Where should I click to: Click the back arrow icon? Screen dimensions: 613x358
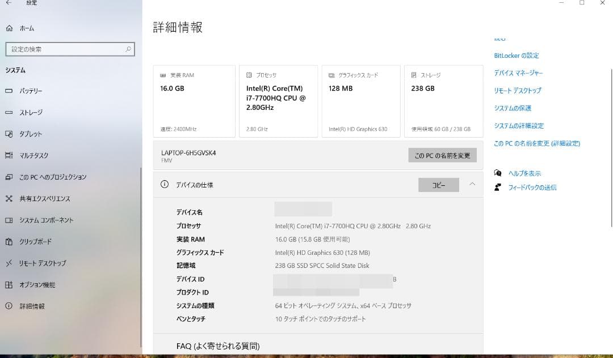click(x=9, y=3)
